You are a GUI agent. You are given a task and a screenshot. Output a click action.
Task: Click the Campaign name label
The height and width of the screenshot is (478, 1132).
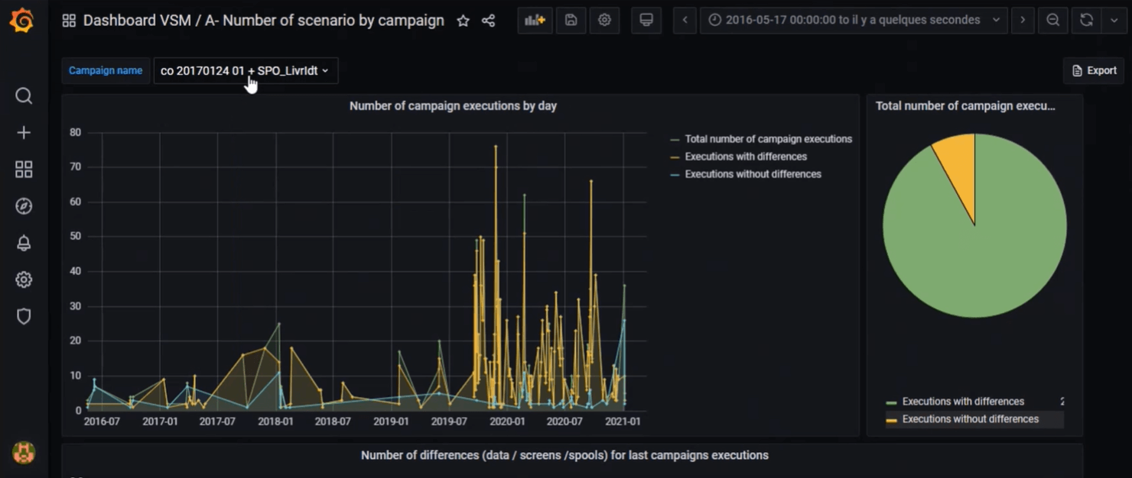pyautogui.click(x=106, y=71)
